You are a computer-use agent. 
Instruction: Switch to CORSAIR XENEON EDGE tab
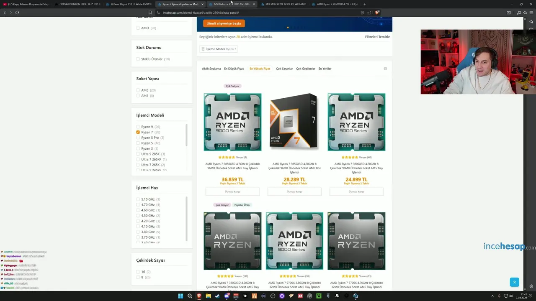pos(77,4)
